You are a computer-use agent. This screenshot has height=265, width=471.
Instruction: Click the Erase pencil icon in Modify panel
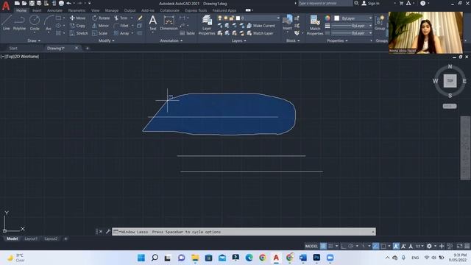click(x=140, y=18)
